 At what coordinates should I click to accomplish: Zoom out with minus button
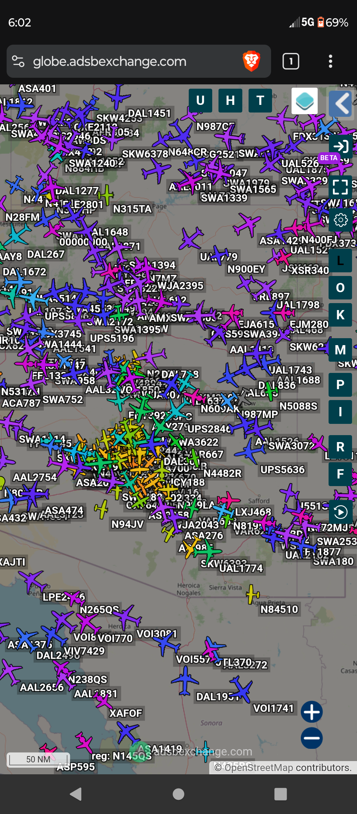coord(312,738)
